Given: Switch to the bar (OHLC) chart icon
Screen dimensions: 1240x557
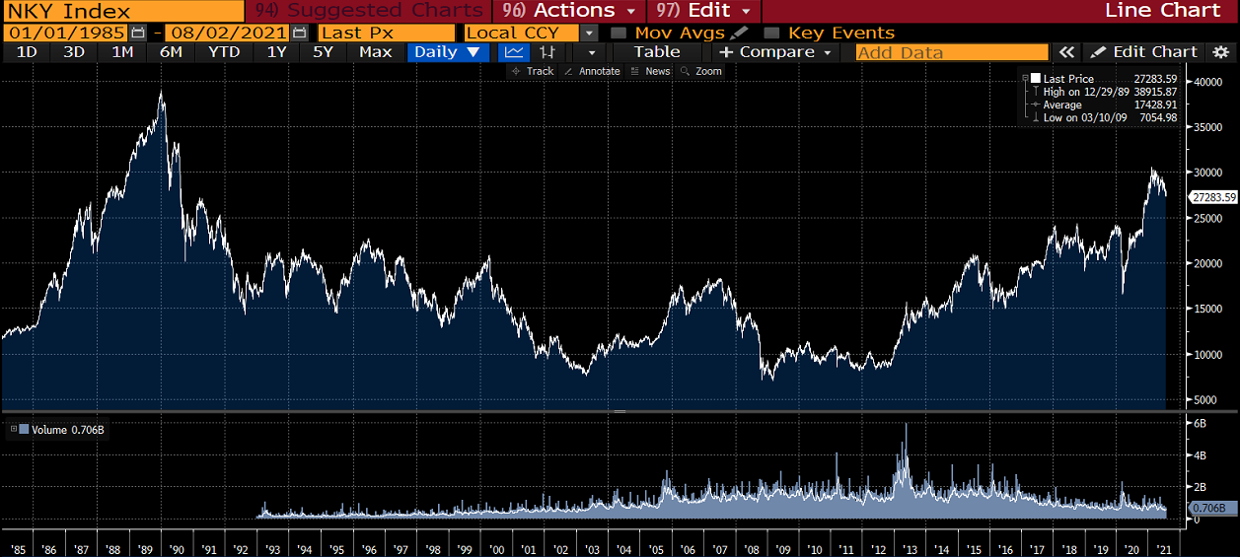Looking at the screenshot, I should point(547,52).
